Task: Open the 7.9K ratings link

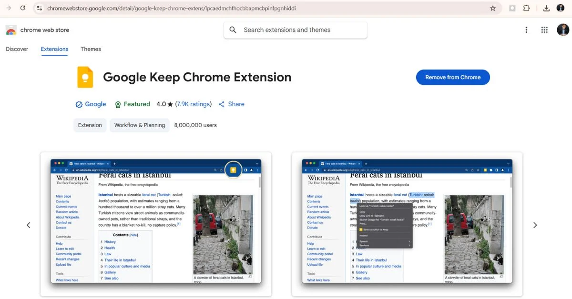Action: (193, 104)
